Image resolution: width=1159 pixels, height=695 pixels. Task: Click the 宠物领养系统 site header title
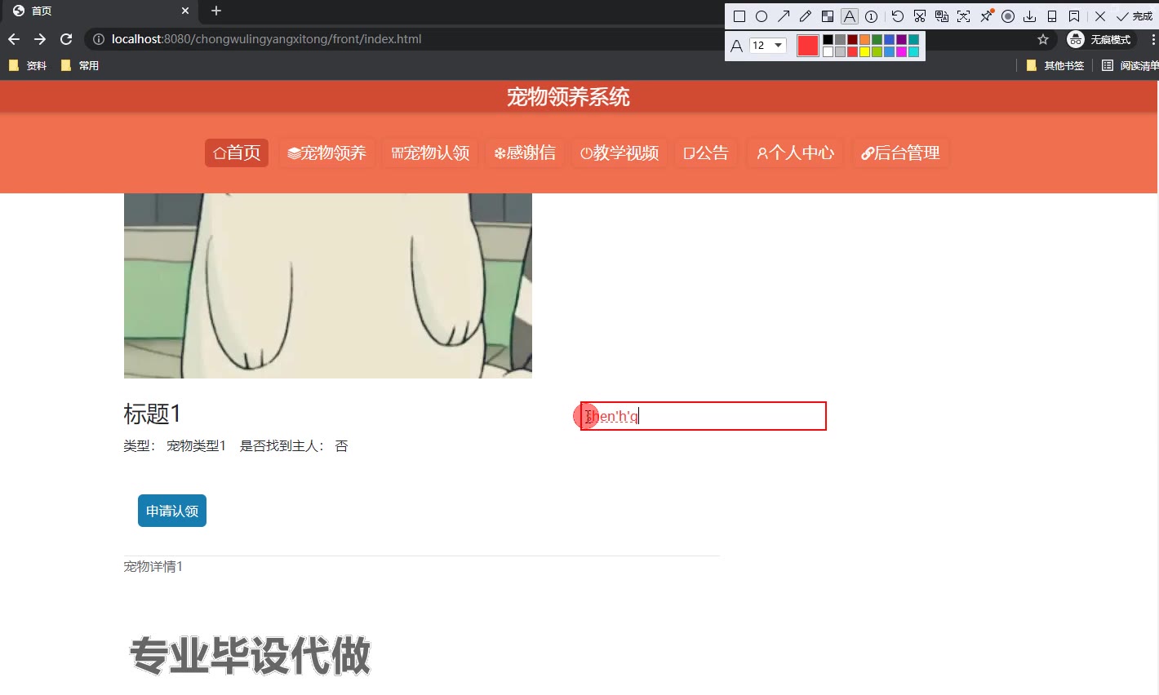(568, 96)
